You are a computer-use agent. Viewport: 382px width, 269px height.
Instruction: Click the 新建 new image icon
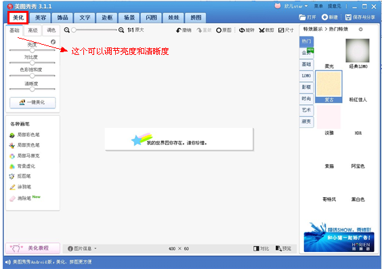click(x=324, y=17)
